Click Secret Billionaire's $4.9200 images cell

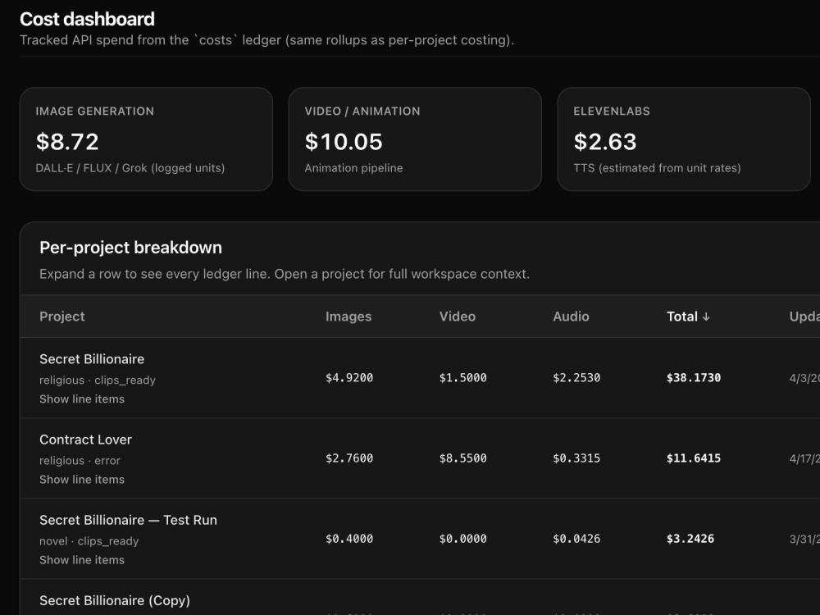[349, 377]
